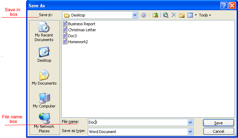
Task: Click the Delete X icon
Action: click(173, 15)
